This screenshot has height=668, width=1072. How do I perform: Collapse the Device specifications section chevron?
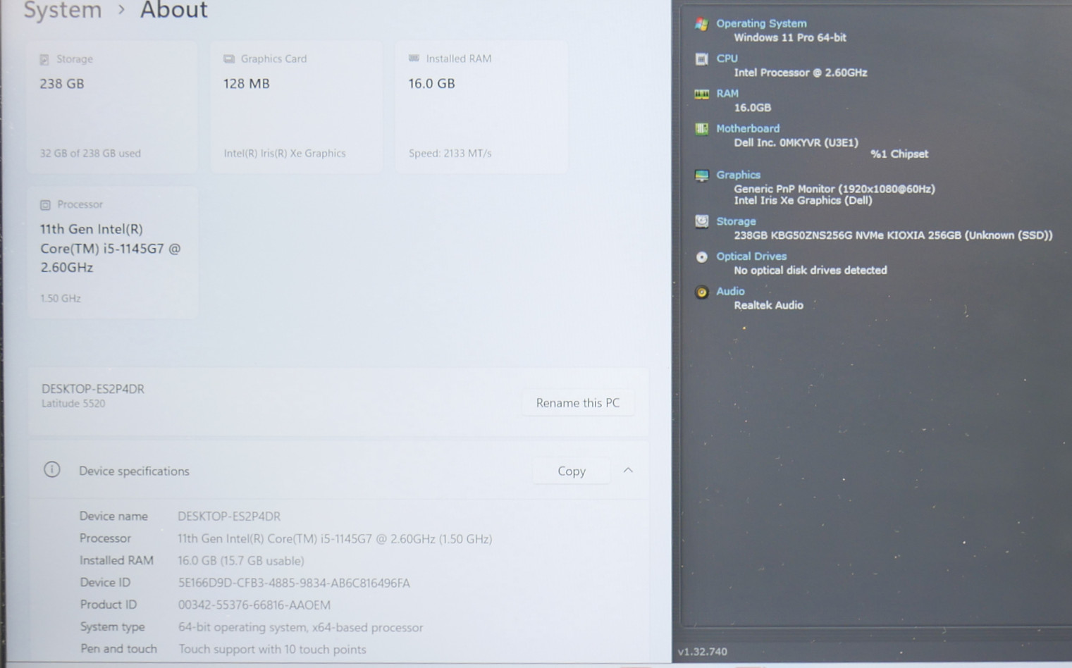click(x=628, y=470)
